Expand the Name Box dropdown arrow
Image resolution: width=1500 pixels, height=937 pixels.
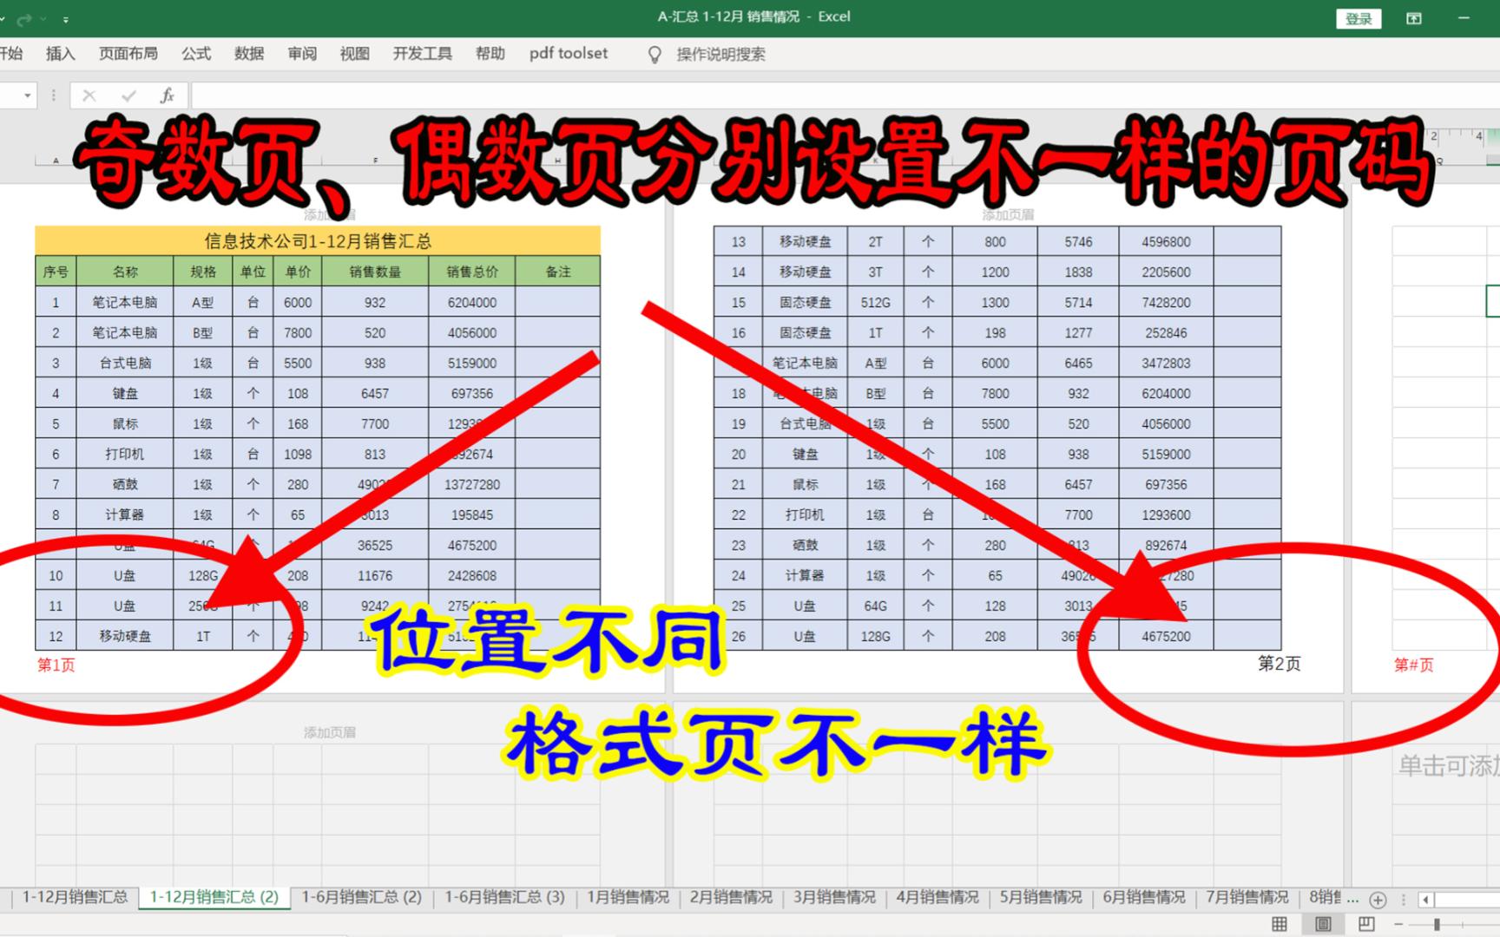tap(28, 95)
